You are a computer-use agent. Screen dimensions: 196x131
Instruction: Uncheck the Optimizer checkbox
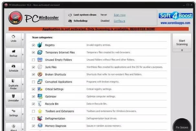[33, 97]
